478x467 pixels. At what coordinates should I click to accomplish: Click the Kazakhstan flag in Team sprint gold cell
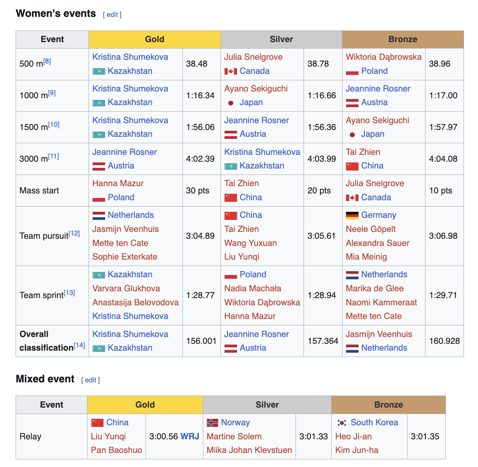click(x=99, y=275)
